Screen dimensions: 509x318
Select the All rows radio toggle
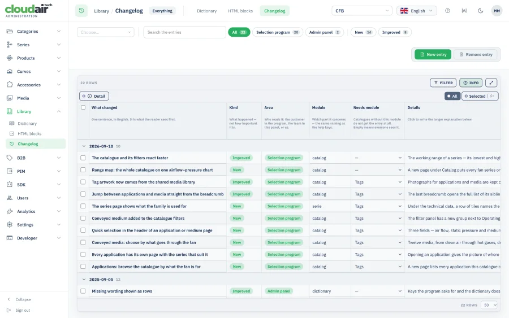tap(452, 96)
